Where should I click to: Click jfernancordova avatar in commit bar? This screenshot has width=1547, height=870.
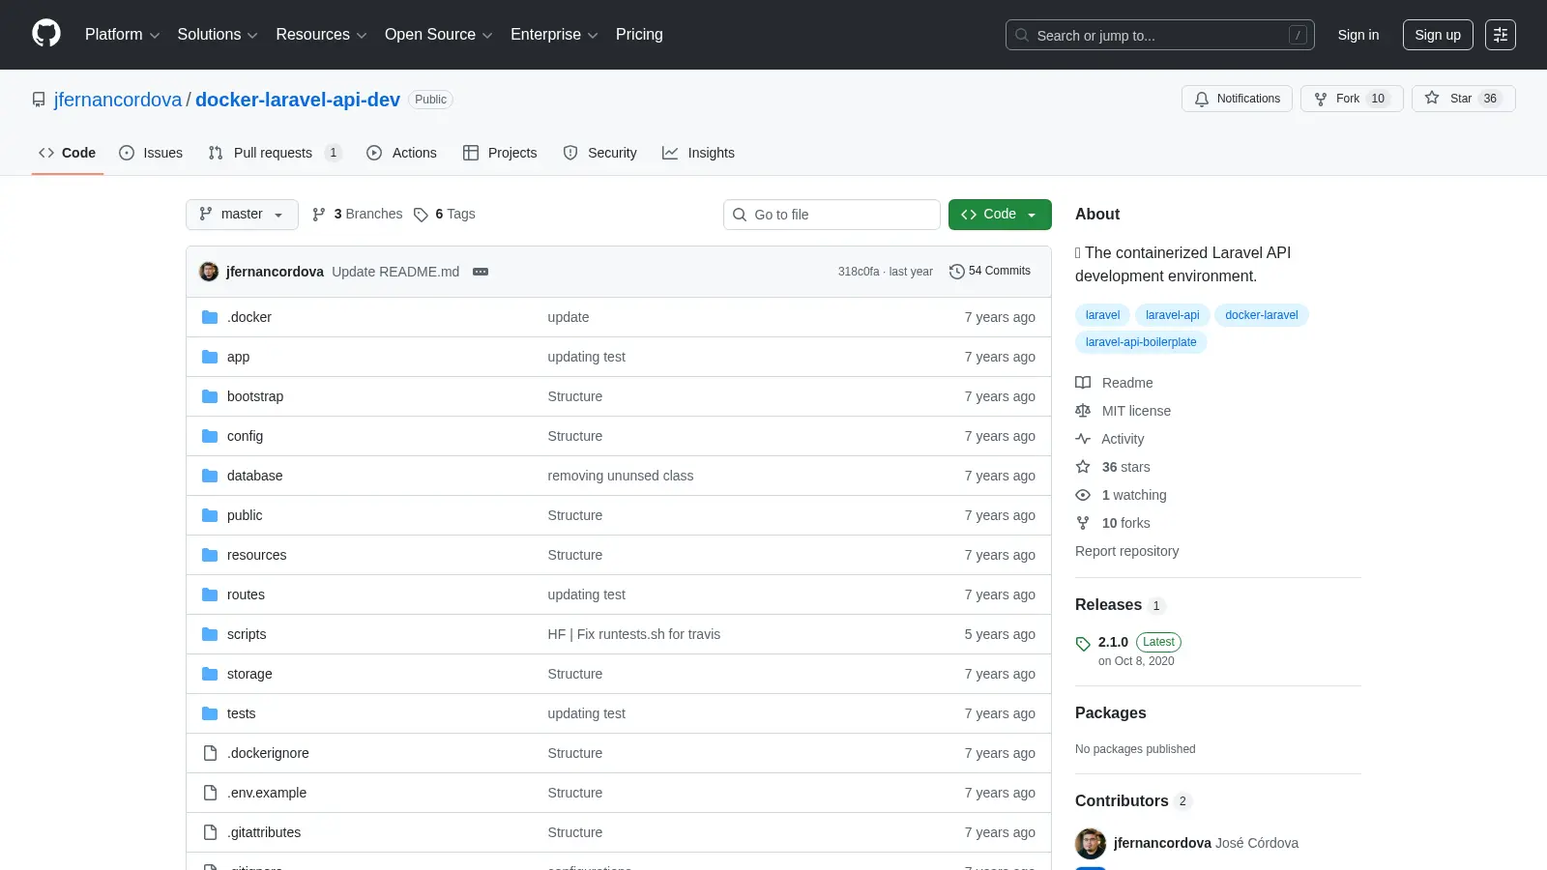tap(209, 272)
